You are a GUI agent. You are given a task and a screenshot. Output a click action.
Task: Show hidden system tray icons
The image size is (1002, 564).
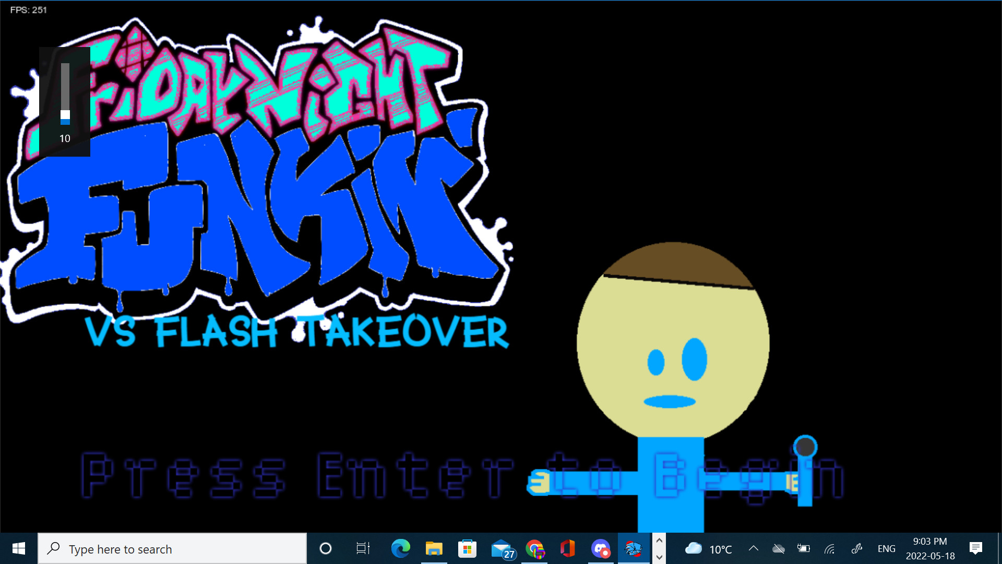tap(753, 548)
